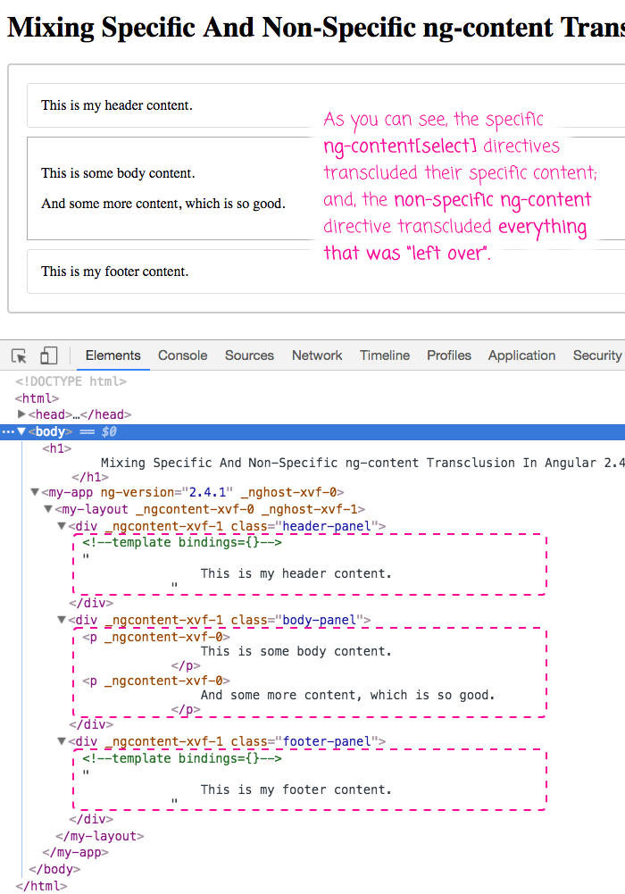Select the closing </my-layout> tag
The image size is (625, 894).
100,836
